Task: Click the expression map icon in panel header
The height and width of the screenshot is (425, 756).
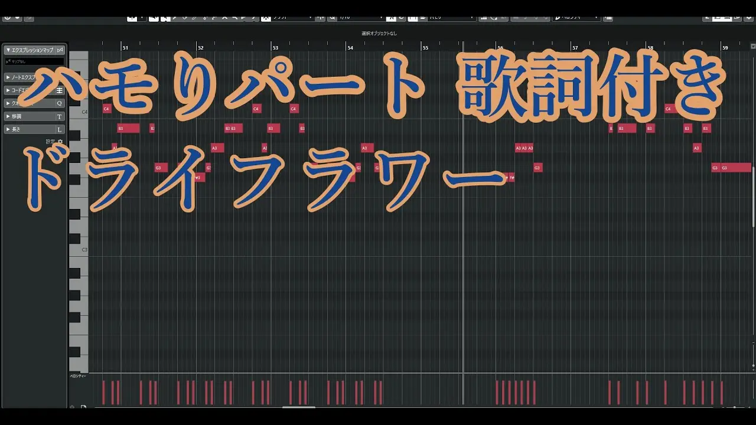Action: [60, 50]
